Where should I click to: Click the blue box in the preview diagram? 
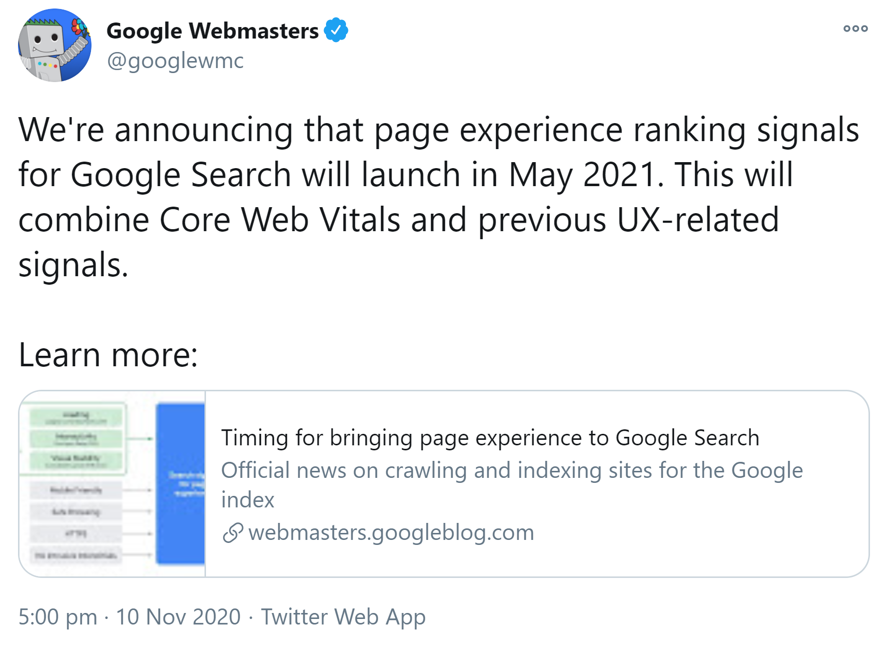tap(181, 483)
